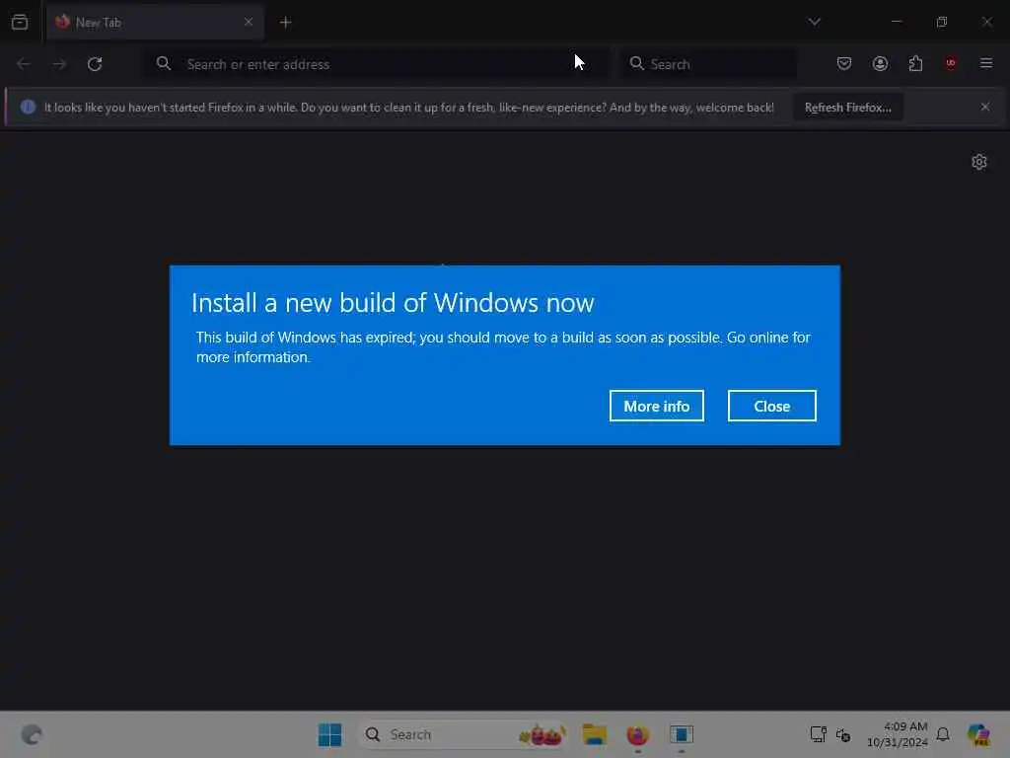Image resolution: width=1010 pixels, height=758 pixels.
Task: Focus the Search or enter address bar
Action: click(x=376, y=64)
